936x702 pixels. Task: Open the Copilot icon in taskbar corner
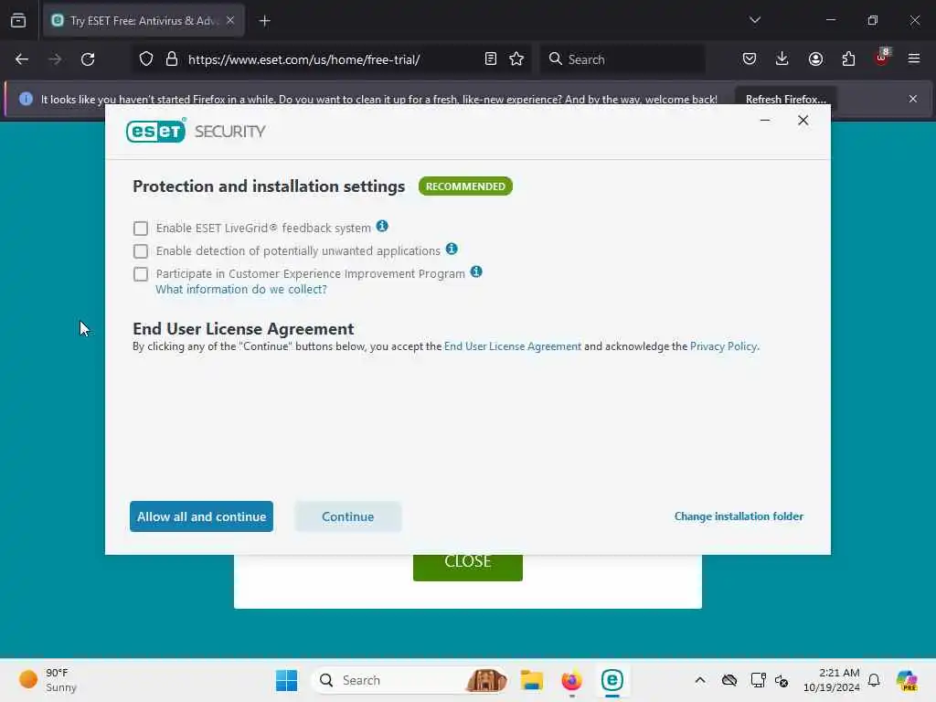coord(907,680)
